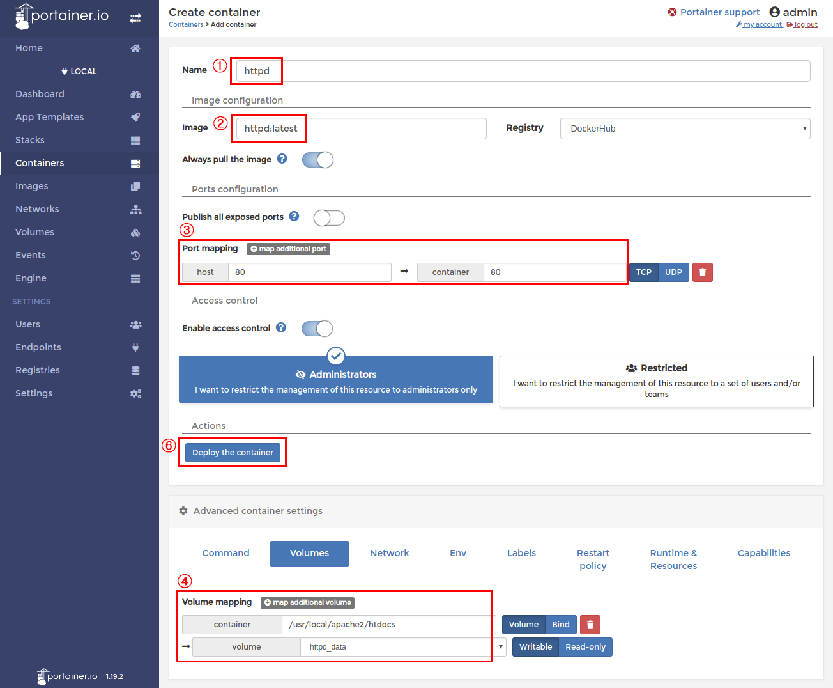Open the httpd_data volume dropdown
Image resolution: width=833 pixels, height=688 pixels.
point(404,647)
